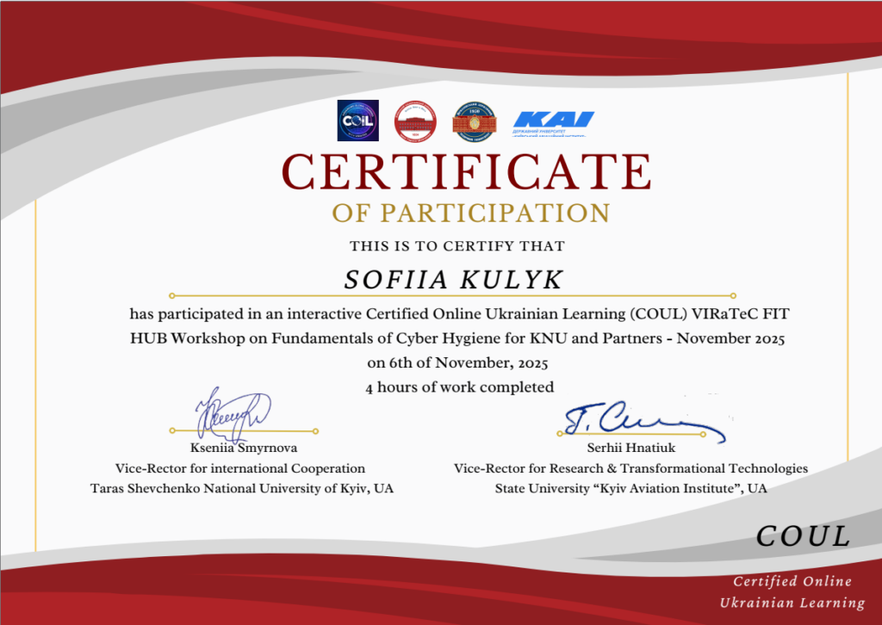Select the gold OF PARTICIPATION subtitle
Screen dimensions: 882x625
point(471,213)
